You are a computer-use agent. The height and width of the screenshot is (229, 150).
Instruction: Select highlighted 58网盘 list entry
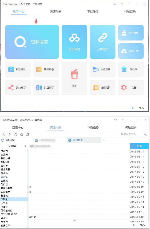[14, 199]
